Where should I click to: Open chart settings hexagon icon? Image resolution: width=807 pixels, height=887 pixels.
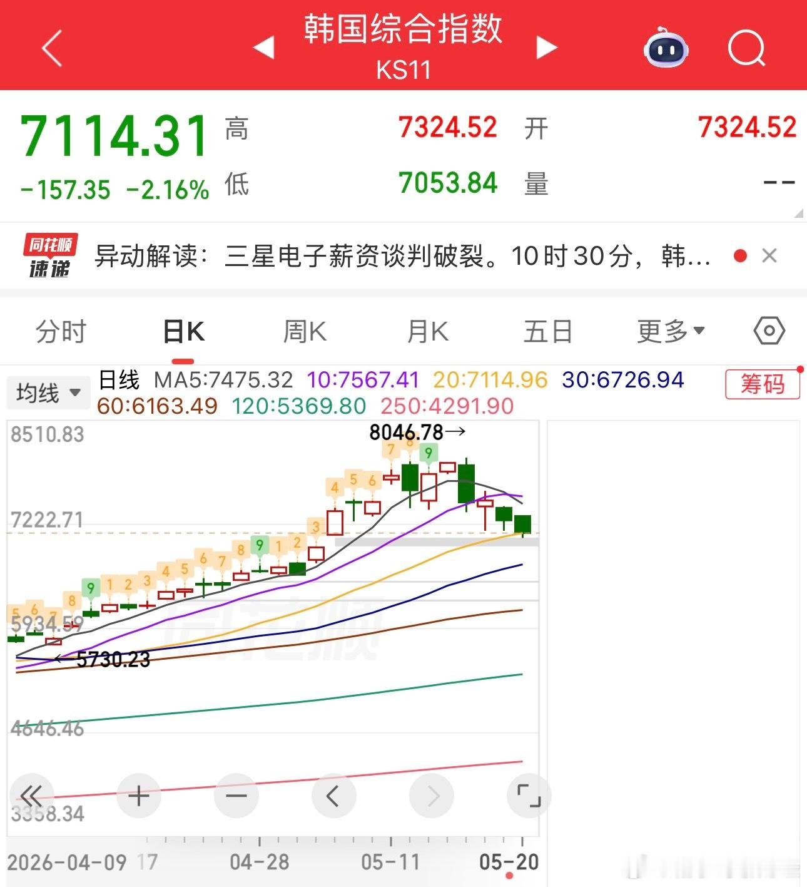click(769, 331)
